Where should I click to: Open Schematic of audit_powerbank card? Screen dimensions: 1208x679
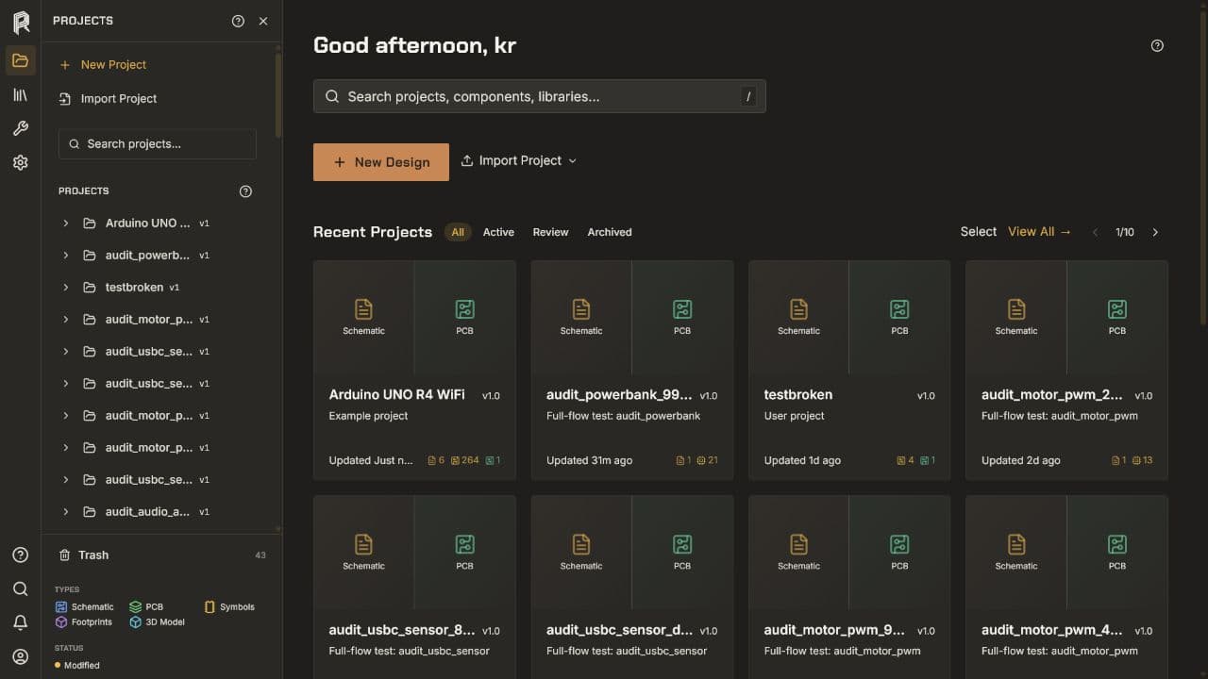pyautogui.click(x=581, y=317)
